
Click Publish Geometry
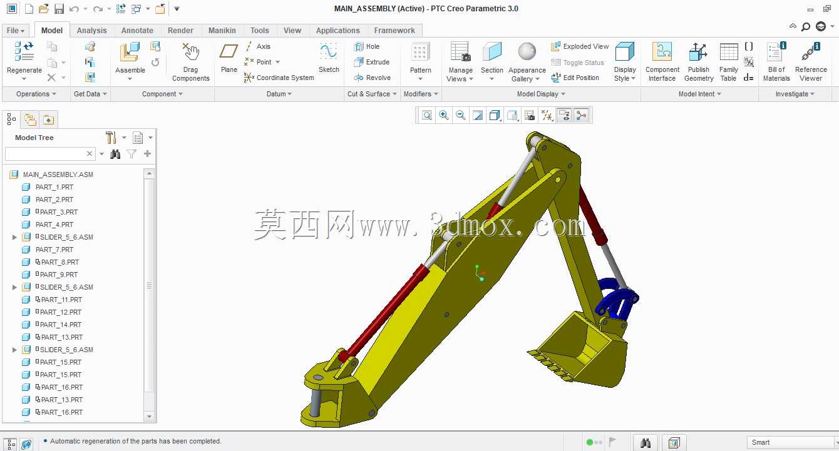tap(699, 62)
